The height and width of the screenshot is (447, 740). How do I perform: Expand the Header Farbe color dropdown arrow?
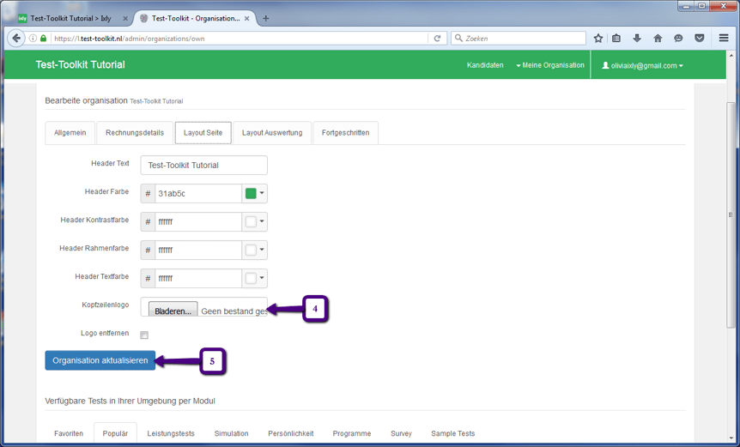pos(262,193)
